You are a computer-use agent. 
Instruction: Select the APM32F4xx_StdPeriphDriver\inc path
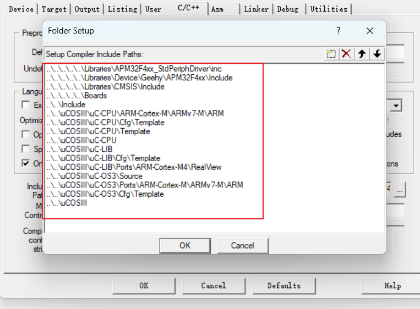(134, 69)
